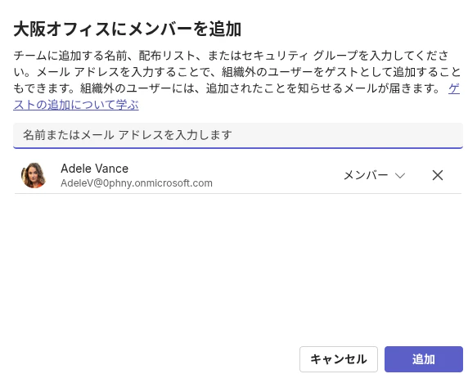Viewport: 468px width, 374px height.
Task: Click the キャンセル button
Action: [339, 359]
